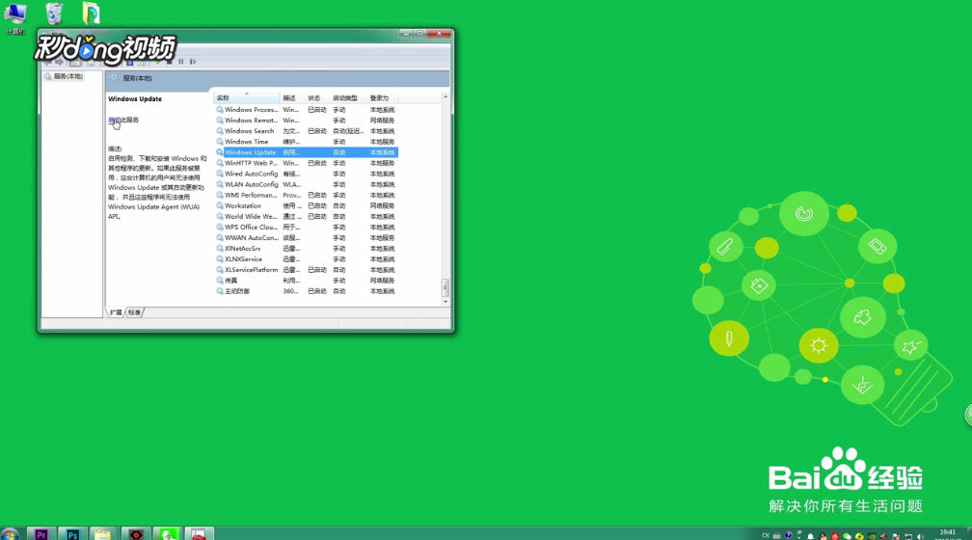Select the Wired AutoConfig service row
972x540 pixels.
point(307,174)
